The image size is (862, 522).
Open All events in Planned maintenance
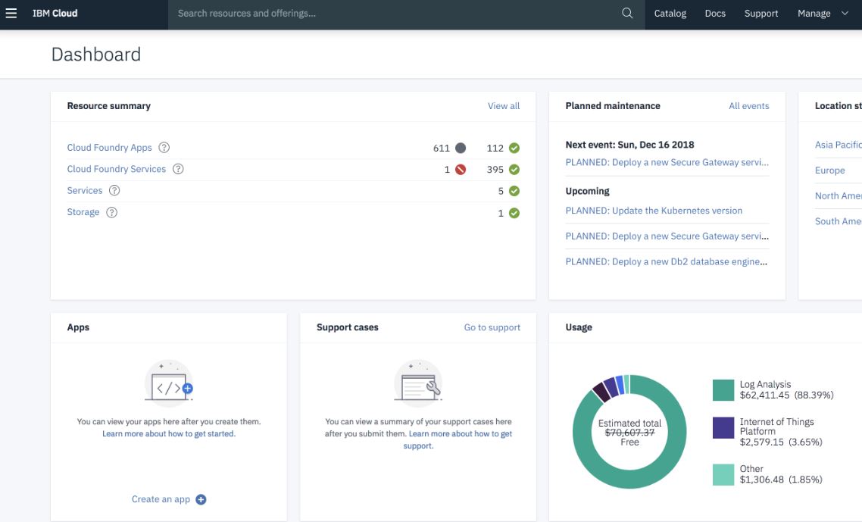pos(748,106)
